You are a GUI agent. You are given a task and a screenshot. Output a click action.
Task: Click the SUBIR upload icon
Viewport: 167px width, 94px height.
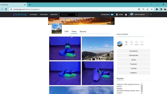point(117,15)
